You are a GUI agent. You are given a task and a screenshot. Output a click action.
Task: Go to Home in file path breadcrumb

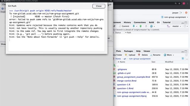point(118,59)
